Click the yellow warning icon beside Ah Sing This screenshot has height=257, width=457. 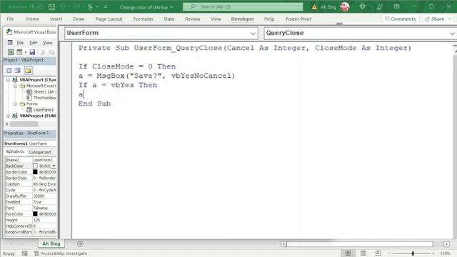click(314, 7)
